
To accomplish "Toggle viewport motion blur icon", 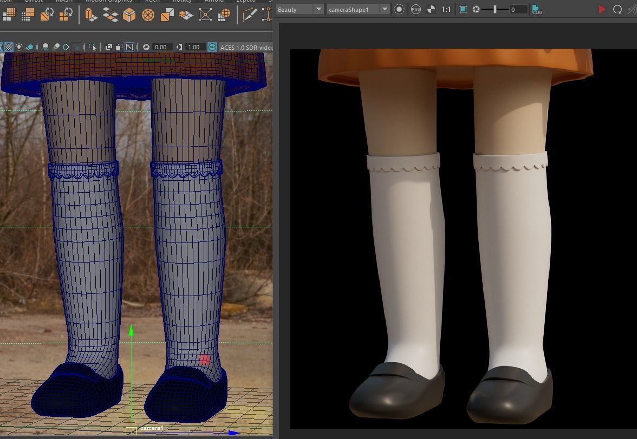I will tap(56, 47).
